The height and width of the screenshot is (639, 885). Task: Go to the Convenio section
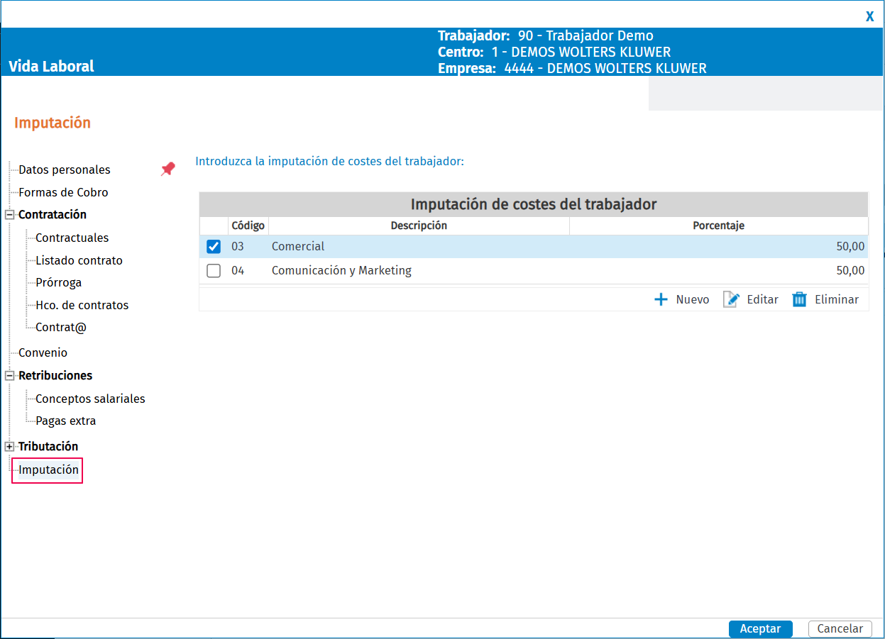(43, 352)
